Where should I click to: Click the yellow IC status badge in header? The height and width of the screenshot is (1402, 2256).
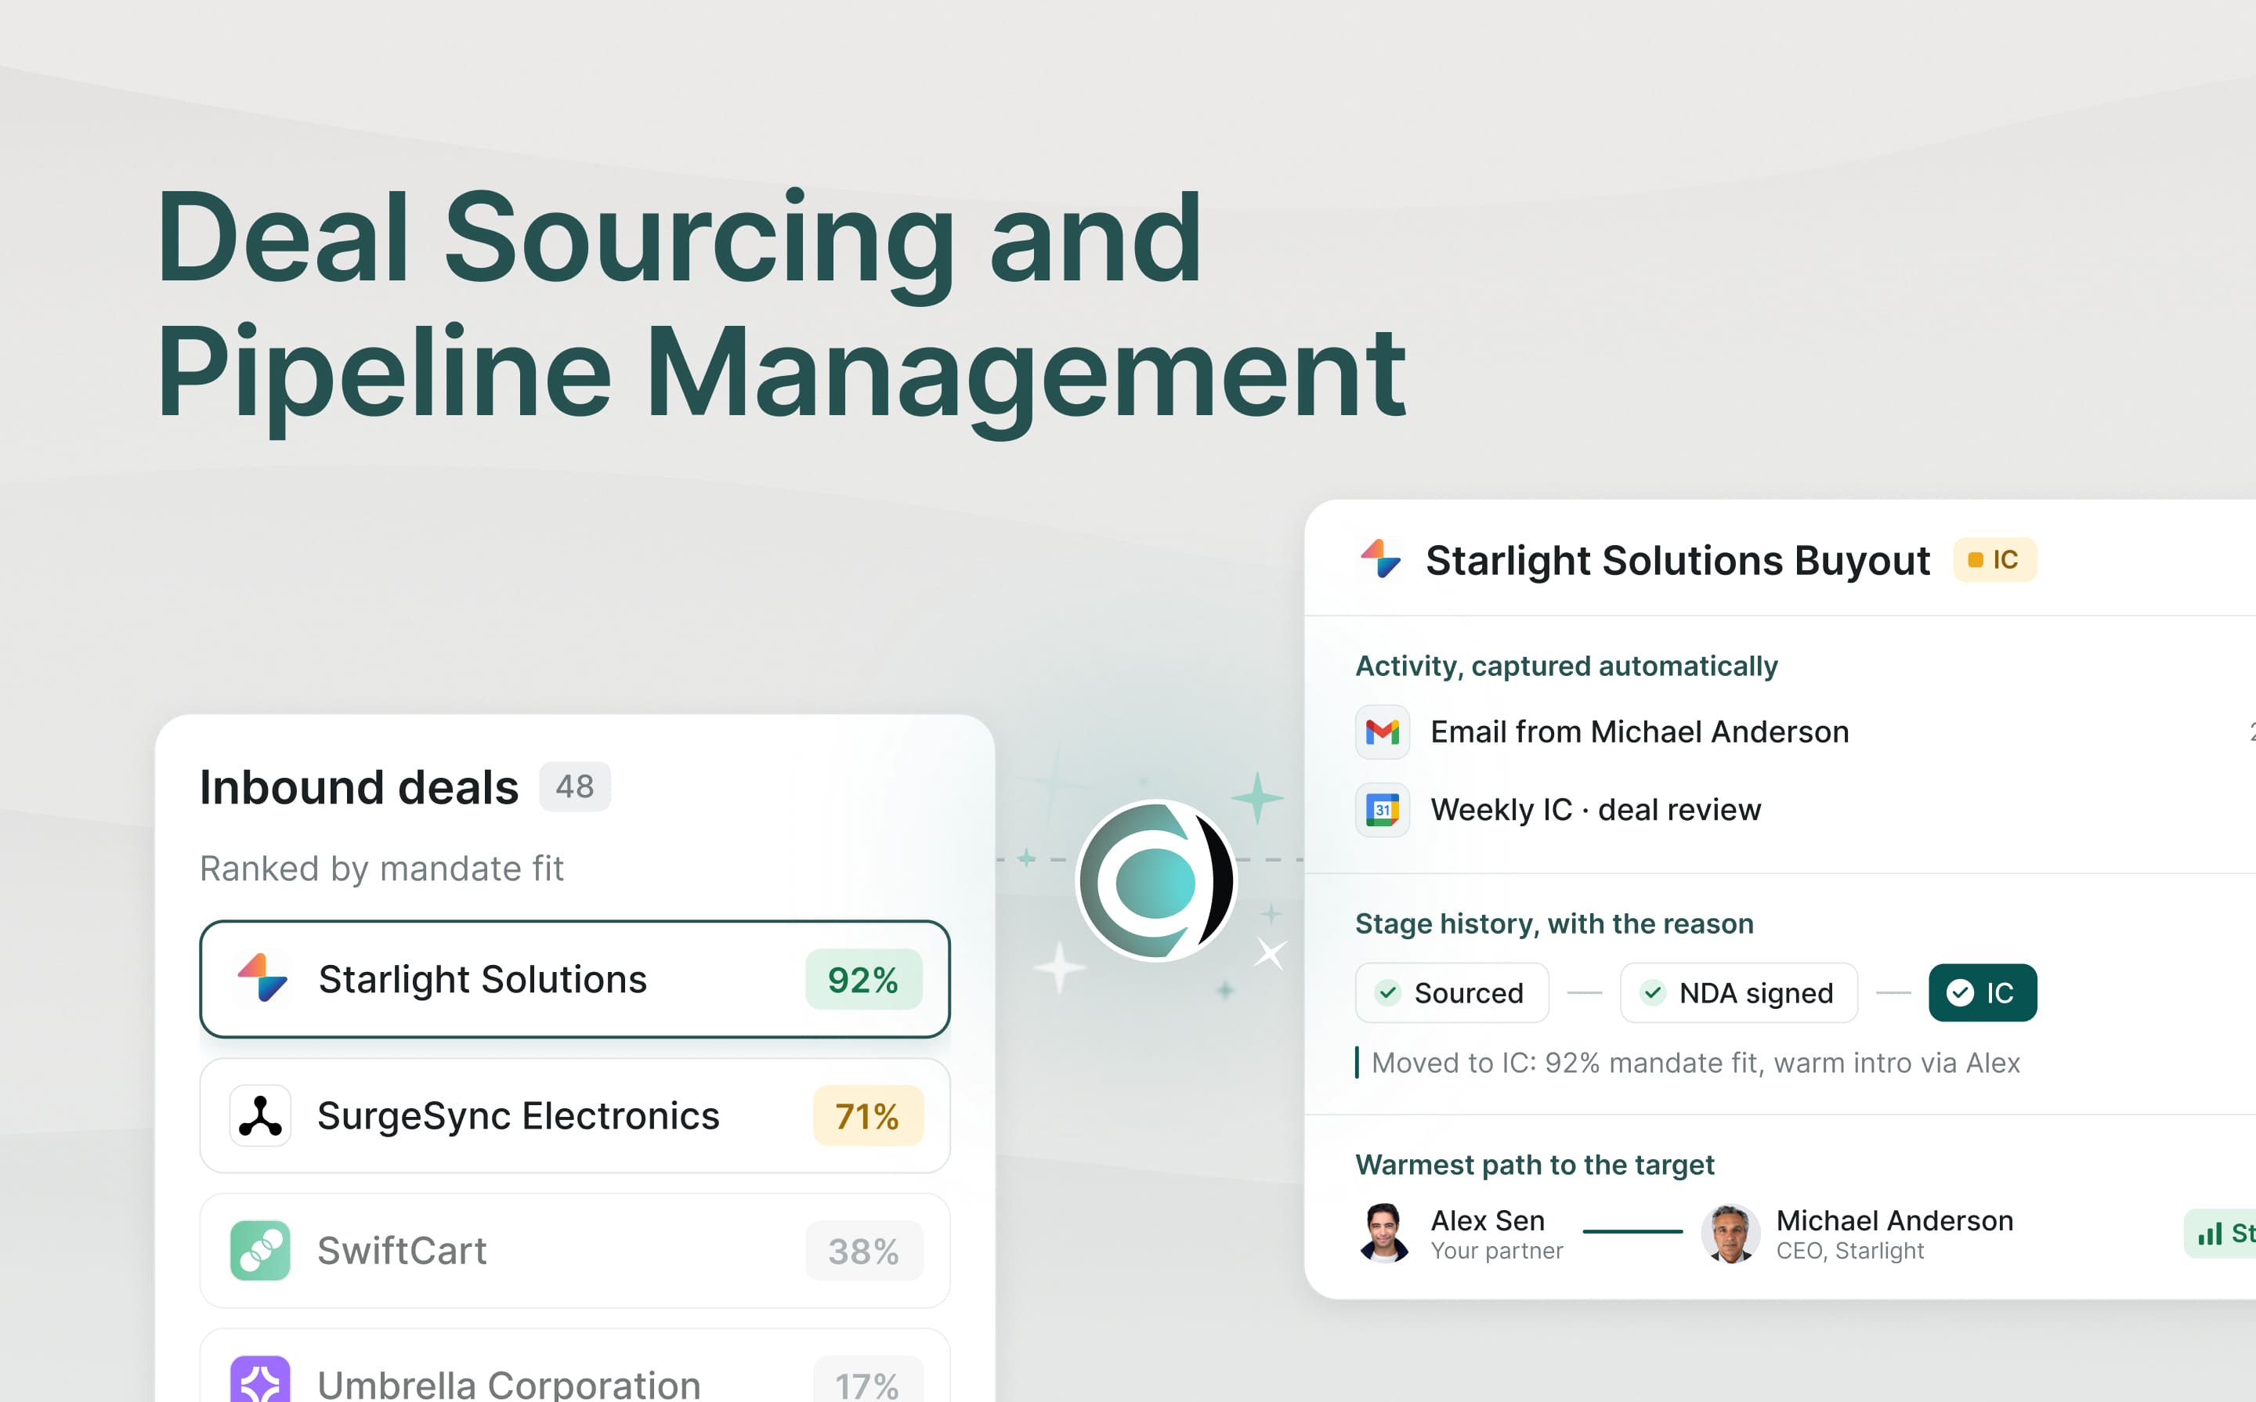pyautogui.click(x=1994, y=560)
